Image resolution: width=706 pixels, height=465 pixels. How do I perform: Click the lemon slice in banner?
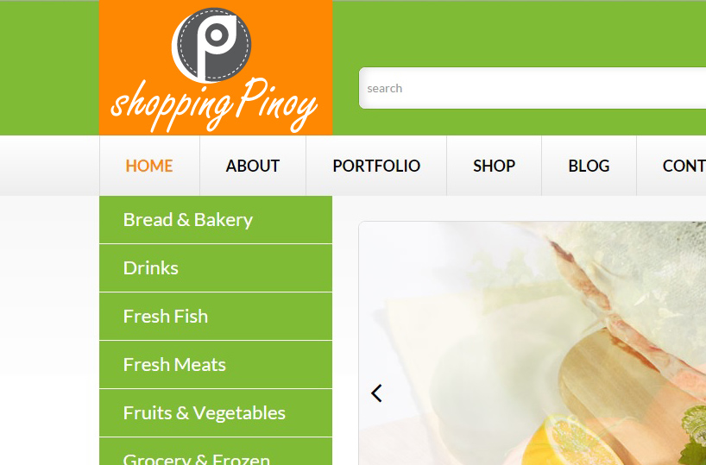click(567, 443)
